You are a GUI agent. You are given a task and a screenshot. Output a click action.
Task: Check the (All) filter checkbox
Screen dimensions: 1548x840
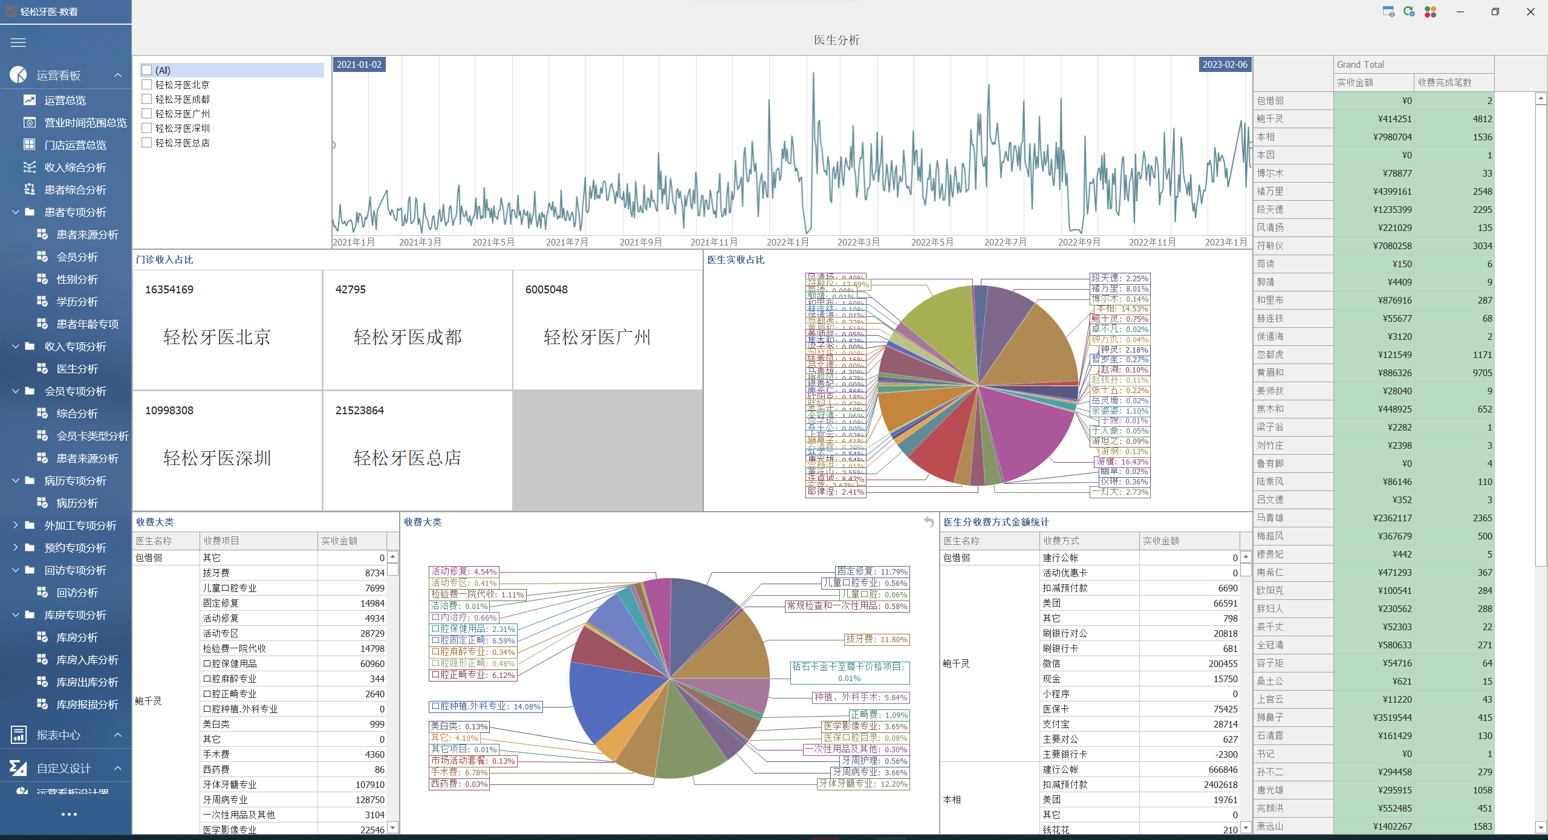[146, 70]
